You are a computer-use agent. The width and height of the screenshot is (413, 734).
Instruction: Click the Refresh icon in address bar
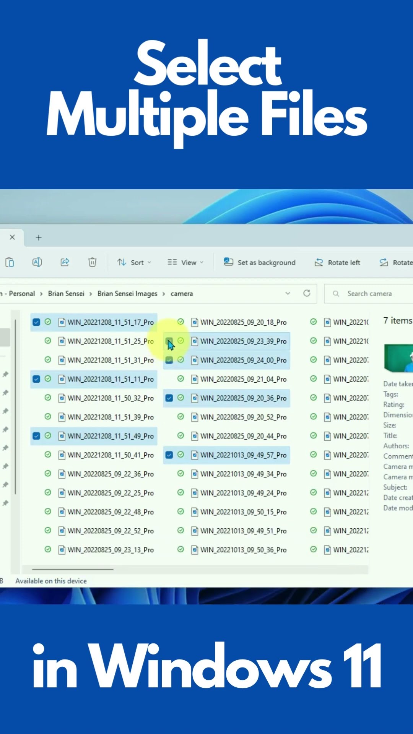[x=307, y=293]
